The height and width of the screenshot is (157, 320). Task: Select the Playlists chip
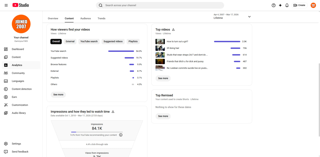pyautogui.click(x=133, y=41)
